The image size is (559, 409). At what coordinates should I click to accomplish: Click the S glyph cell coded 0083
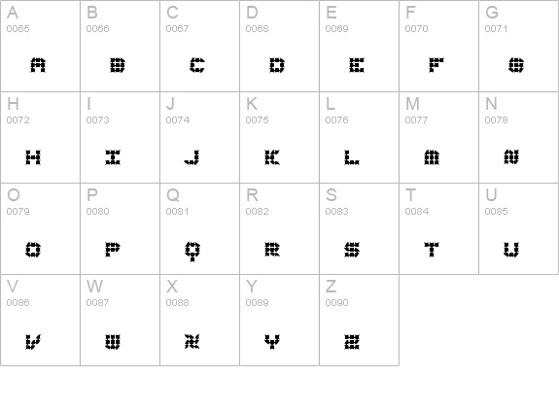pos(359,228)
